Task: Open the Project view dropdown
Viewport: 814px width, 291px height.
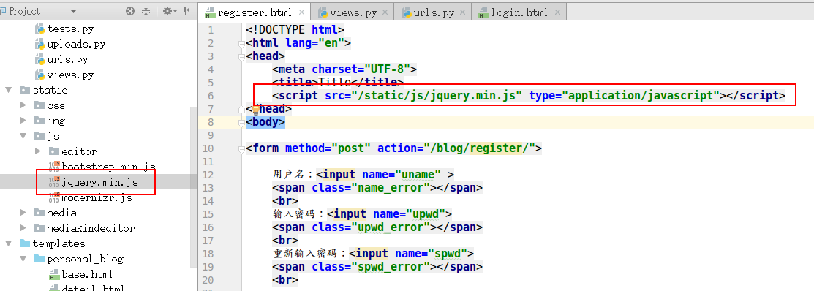Action: pyautogui.click(x=73, y=12)
